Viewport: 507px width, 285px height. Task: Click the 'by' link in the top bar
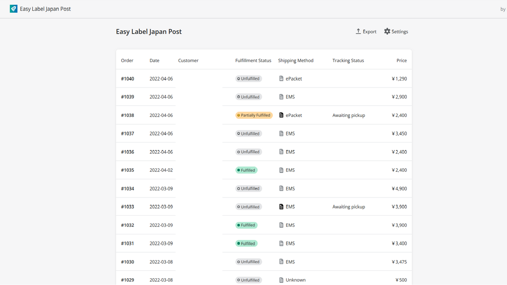[x=503, y=9]
